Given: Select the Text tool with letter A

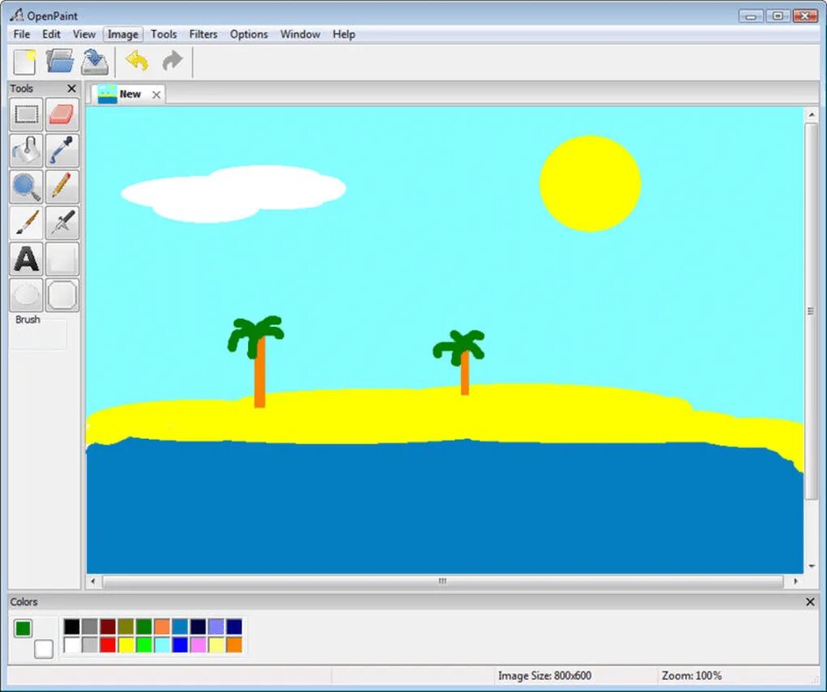Looking at the screenshot, I should [27, 259].
